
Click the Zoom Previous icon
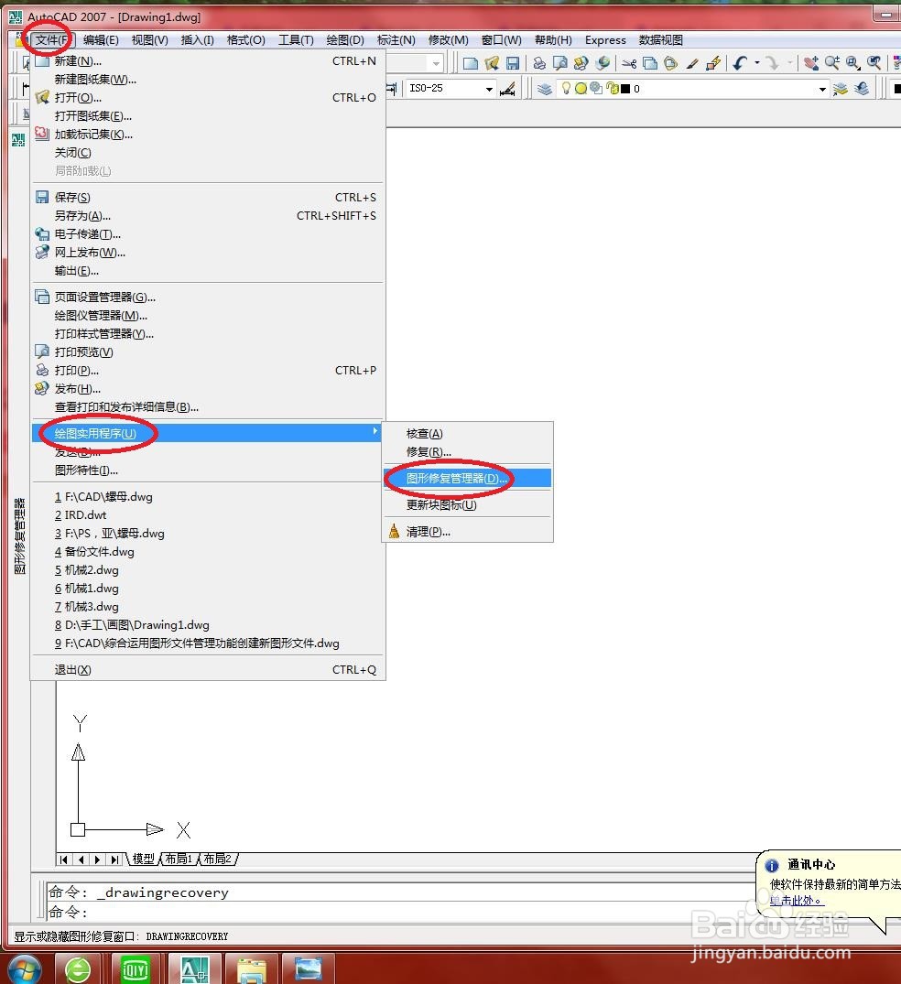click(874, 63)
